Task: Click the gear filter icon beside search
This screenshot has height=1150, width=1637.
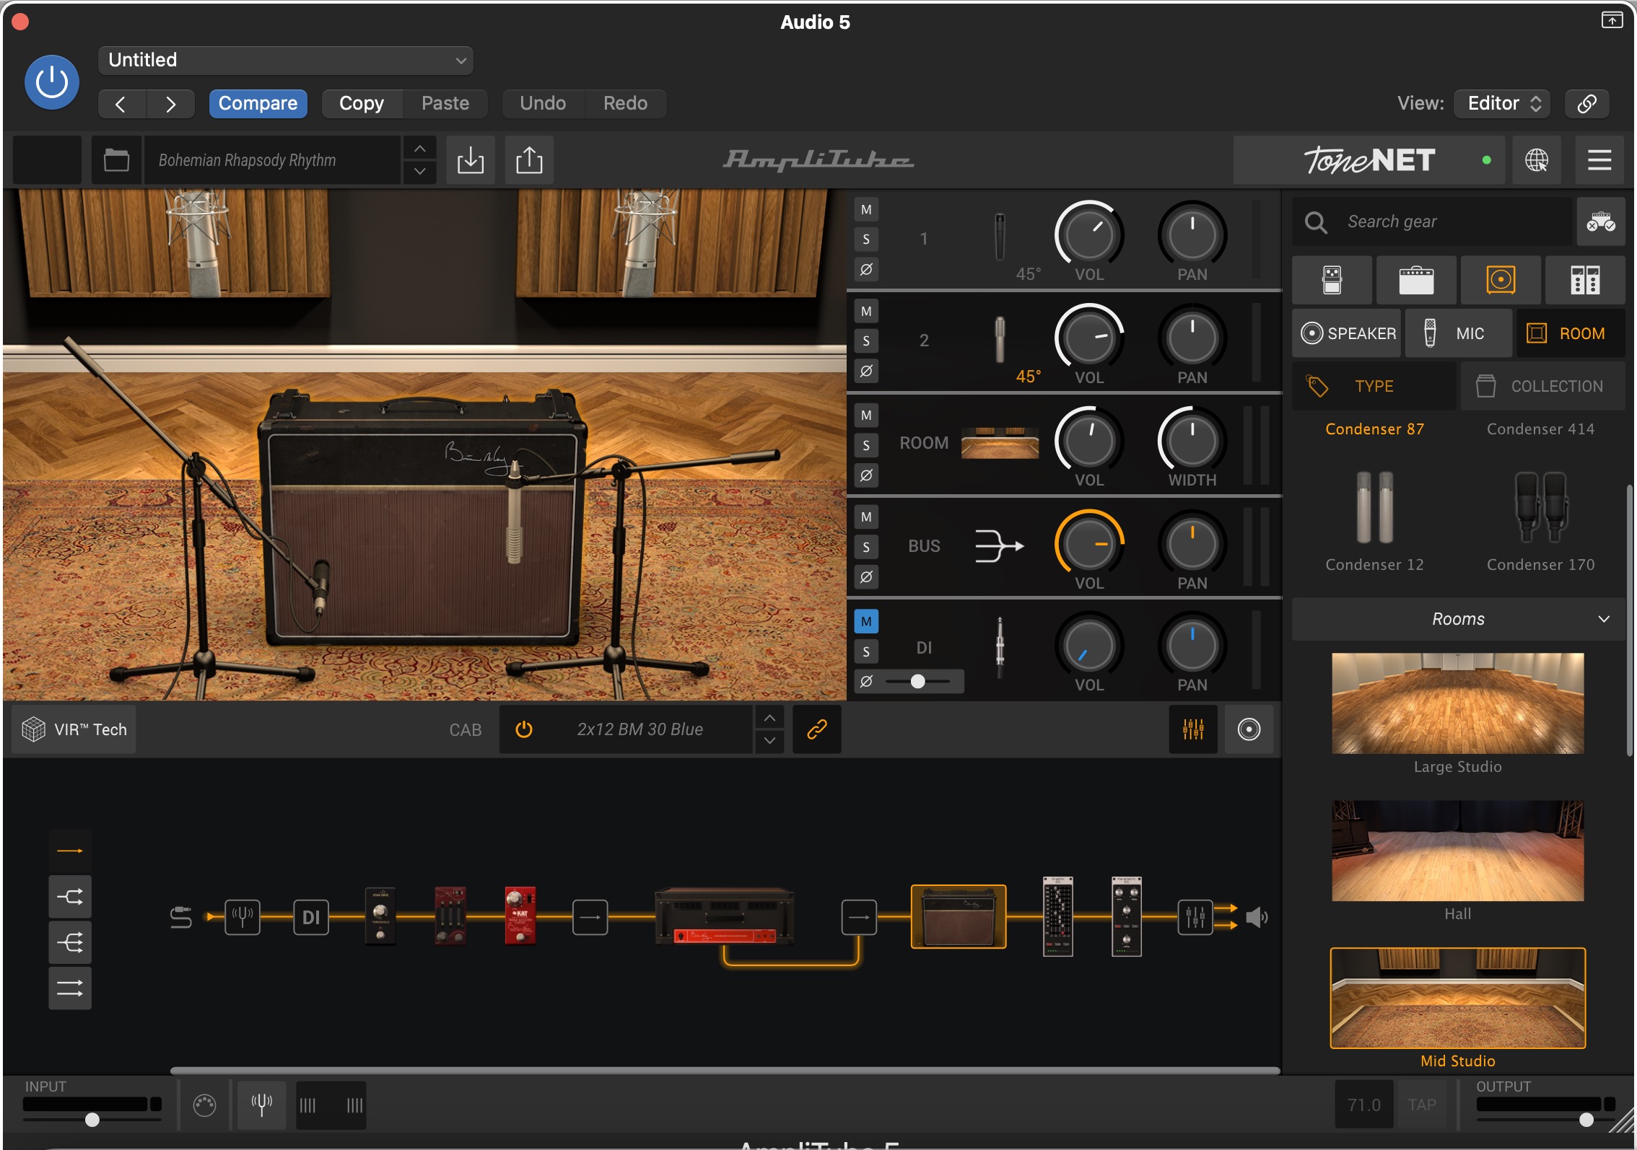Action: [1600, 222]
